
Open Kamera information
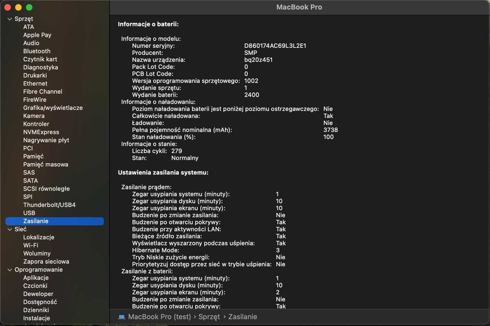pyautogui.click(x=34, y=116)
